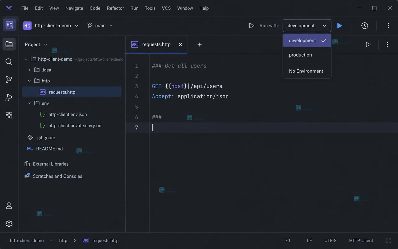Click the http breadcrumb in status bar

pyautogui.click(x=63, y=240)
